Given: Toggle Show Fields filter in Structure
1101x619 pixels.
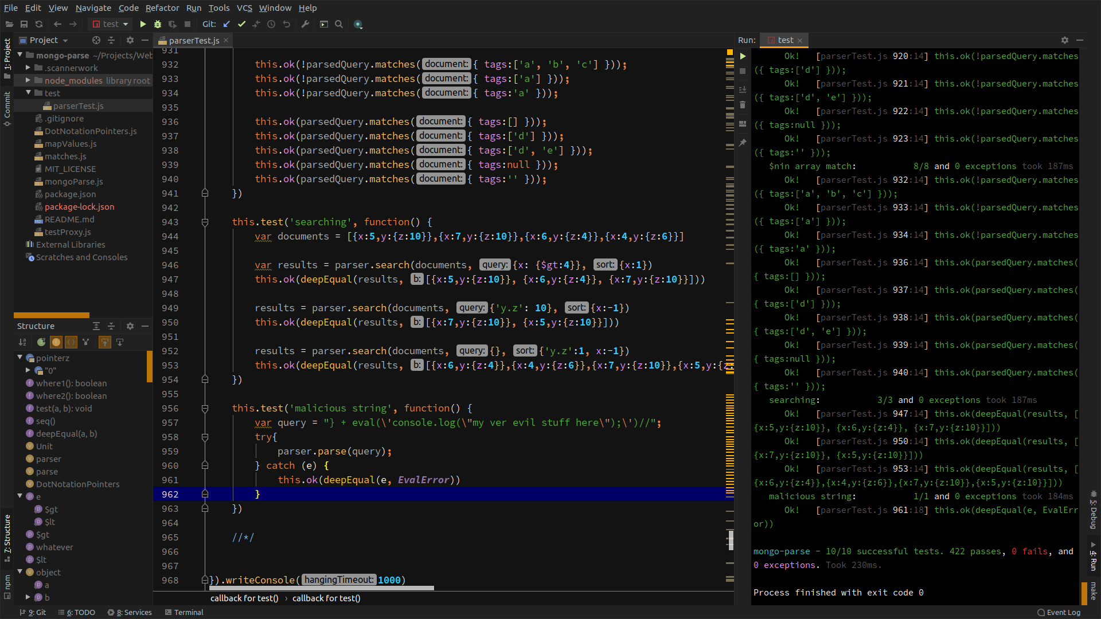Looking at the screenshot, I should pos(56,342).
